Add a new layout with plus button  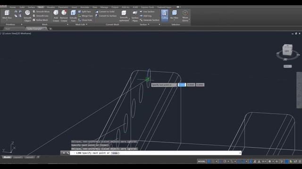click(38, 157)
